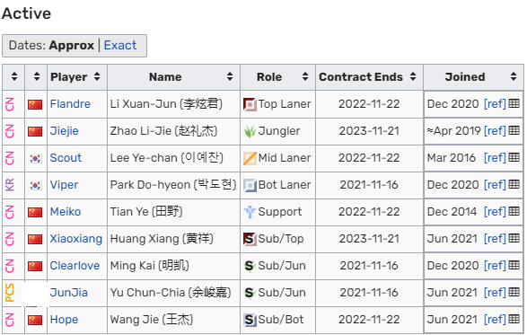527x335 pixels.
Task: Open the Xiaoxiang player link
Action: tap(76, 239)
